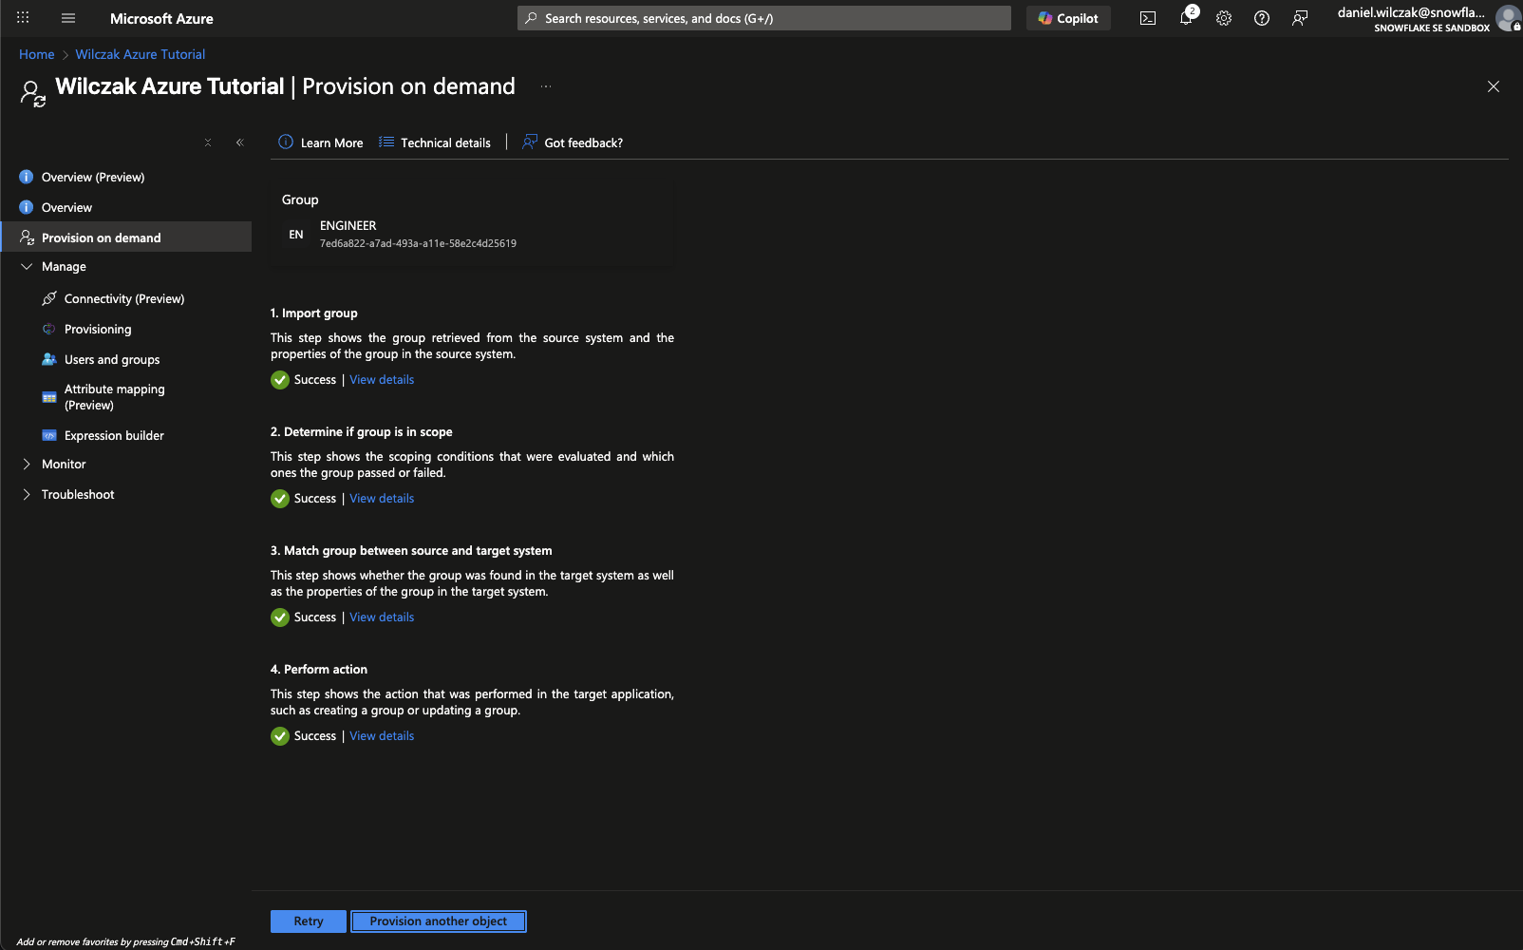
Task: View details for Import group step
Action: point(382,380)
